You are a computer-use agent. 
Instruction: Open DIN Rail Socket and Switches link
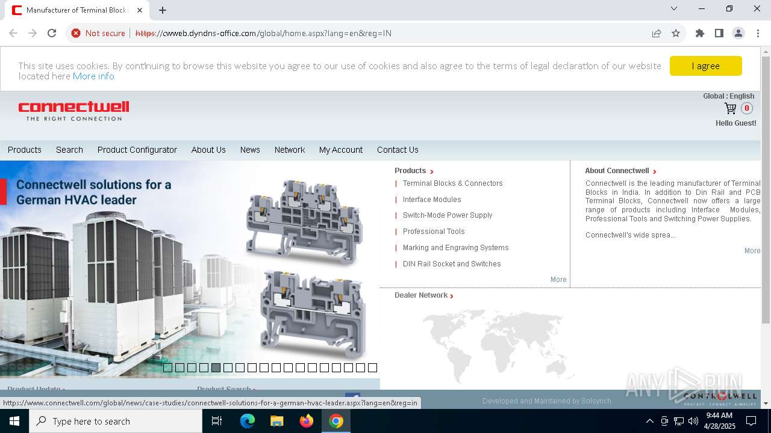[452, 264]
